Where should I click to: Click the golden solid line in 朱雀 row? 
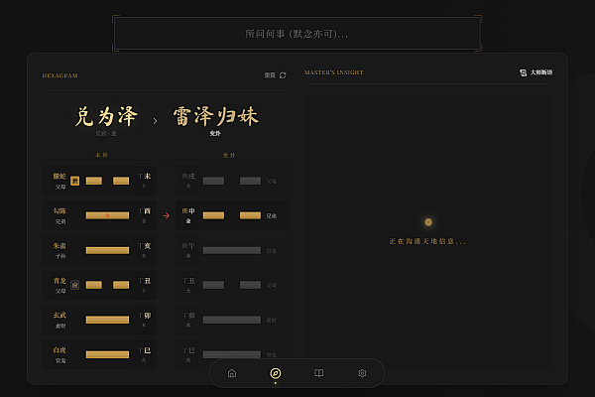(x=107, y=250)
